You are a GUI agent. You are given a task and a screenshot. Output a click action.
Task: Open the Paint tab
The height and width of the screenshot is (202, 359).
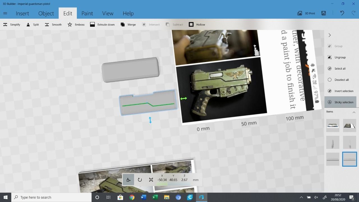point(87,13)
